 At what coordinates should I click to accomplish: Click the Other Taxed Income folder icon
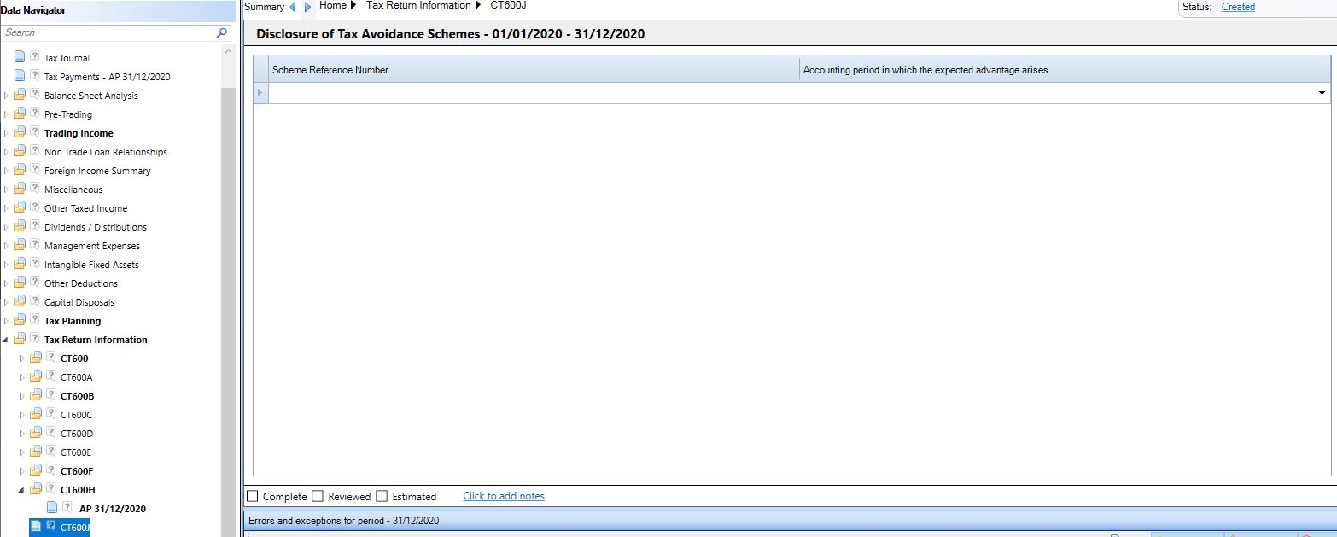click(x=20, y=208)
